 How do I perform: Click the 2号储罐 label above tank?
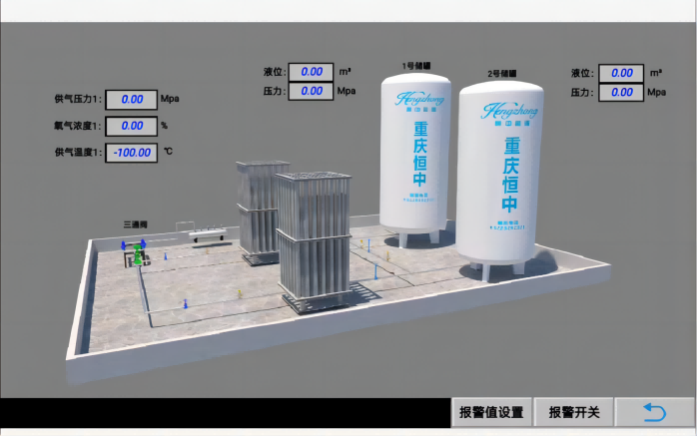501,74
